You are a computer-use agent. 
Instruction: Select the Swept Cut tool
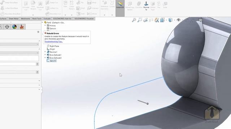click(x=52, y=3)
